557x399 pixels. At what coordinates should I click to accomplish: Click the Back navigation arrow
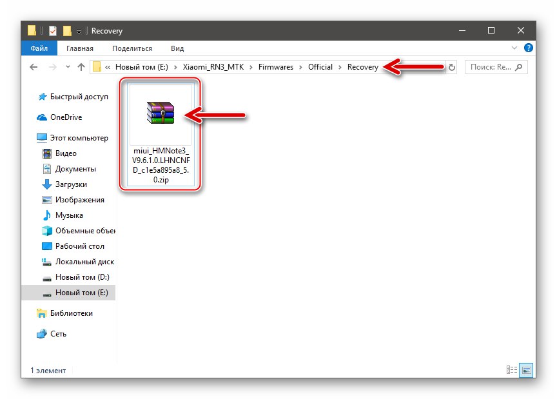[x=34, y=67]
